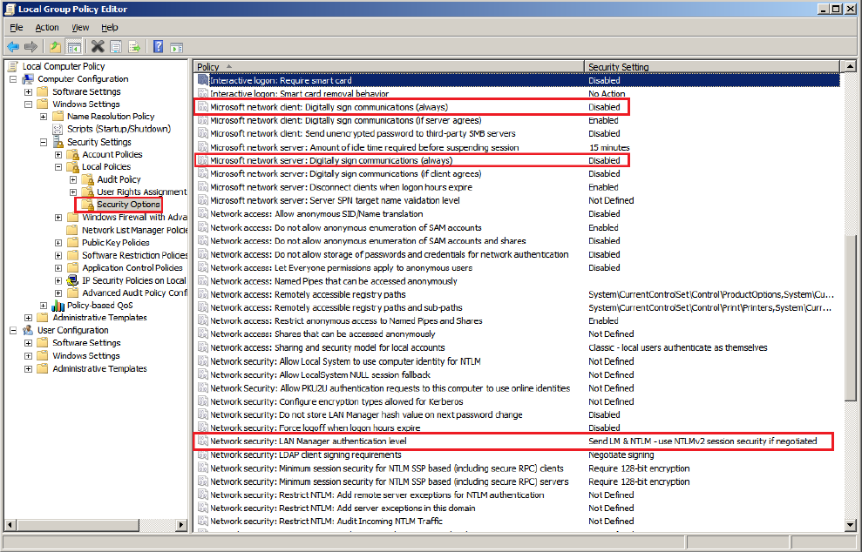Click the Export List toolbar icon
Image resolution: width=862 pixels, height=552 pixels.
click(x=134, y=47)
